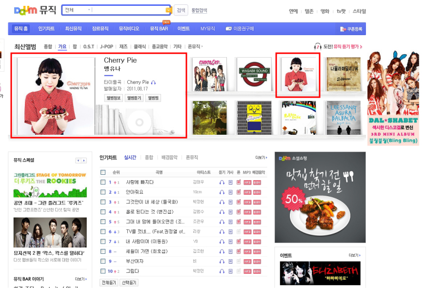The image size is (426, 288).
Task: Check the box for 홀로 된다는 것
Action: (x=103, y=212)
